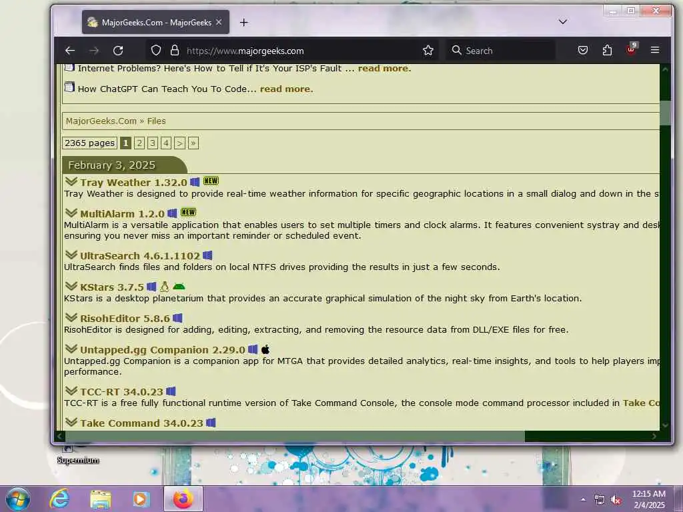This screenshot has width=683, height=512.
Task: Open tracking protection shield icon
Action: [156, 51]
